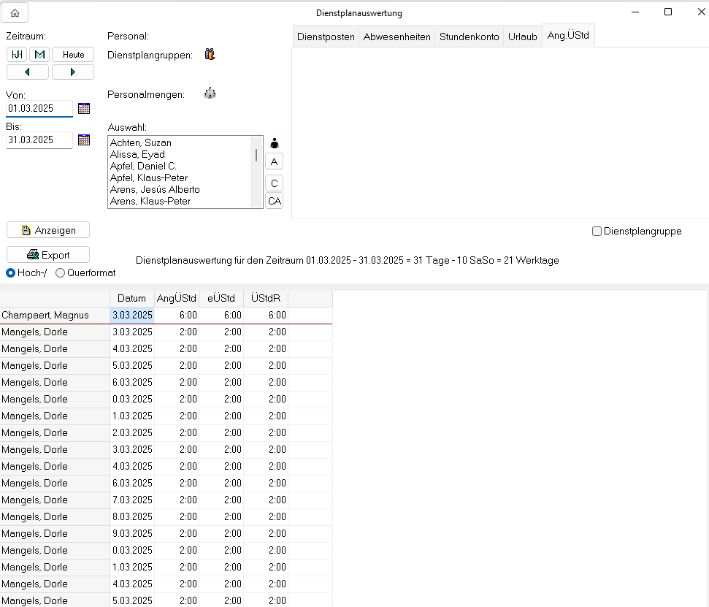Open the calendar picker beside Bis date

click(84, 140)
